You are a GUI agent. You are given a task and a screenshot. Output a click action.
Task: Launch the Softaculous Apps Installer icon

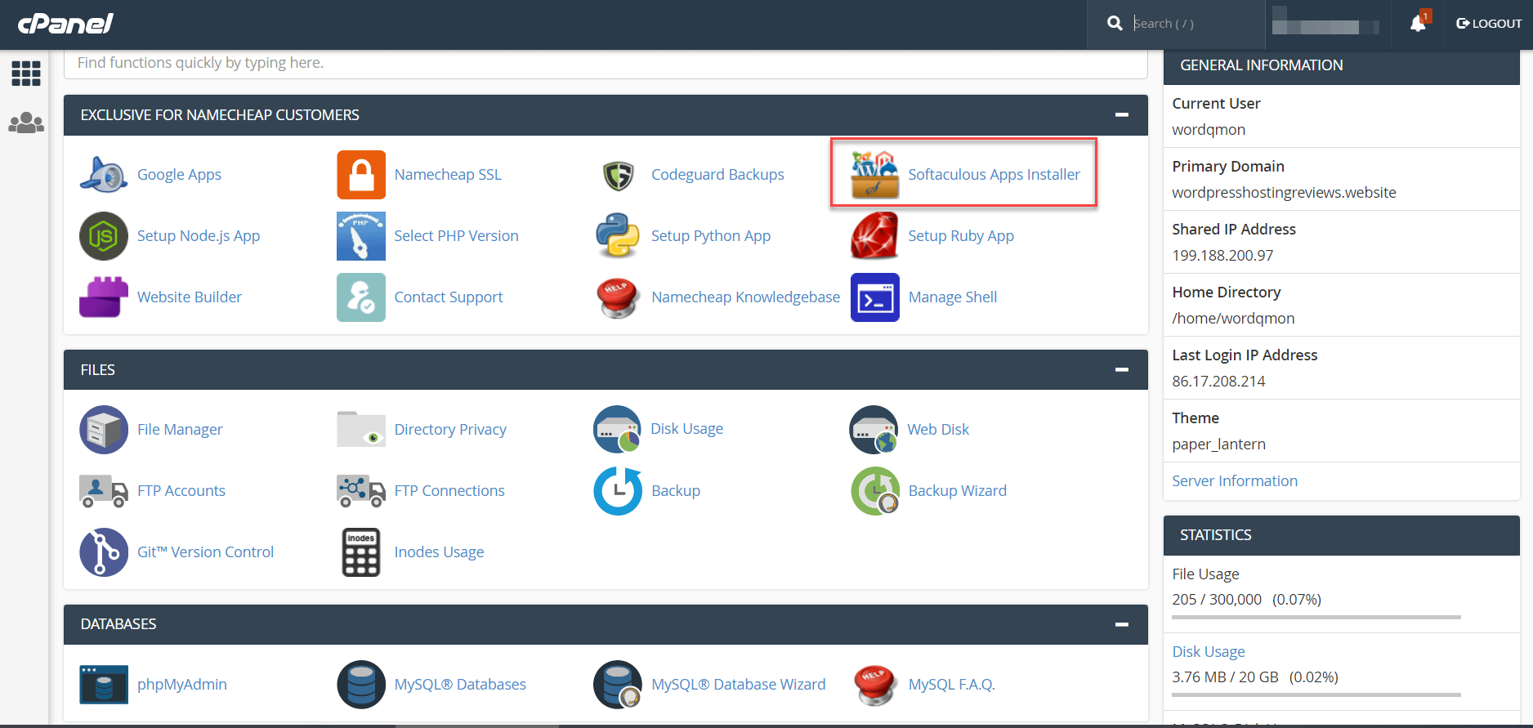[x=875, y=175]
